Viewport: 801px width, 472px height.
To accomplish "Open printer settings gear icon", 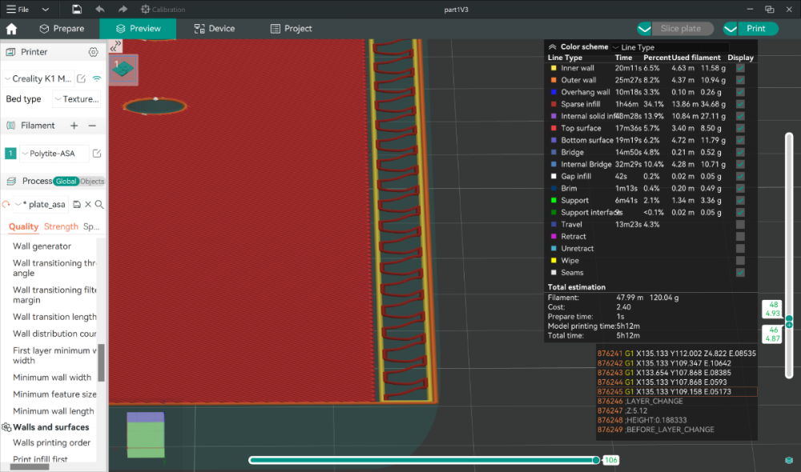I will pos(93,52).
